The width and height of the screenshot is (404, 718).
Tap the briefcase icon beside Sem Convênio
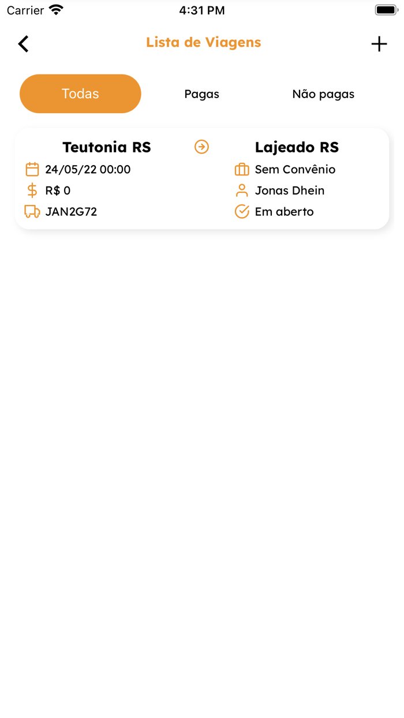(242, 170)
